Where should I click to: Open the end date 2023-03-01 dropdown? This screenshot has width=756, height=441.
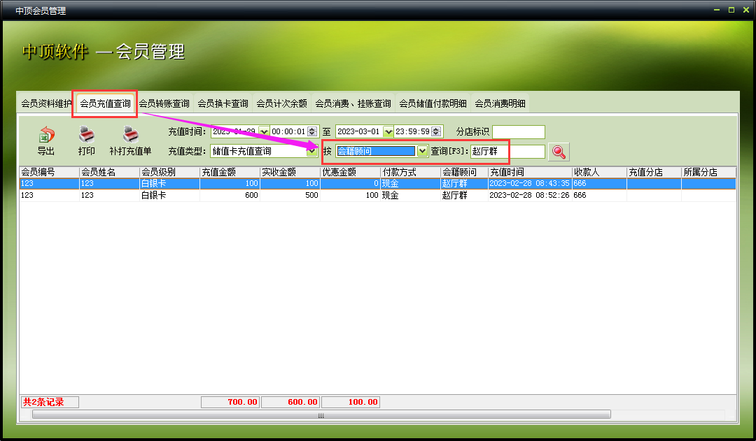coord(388,131)
